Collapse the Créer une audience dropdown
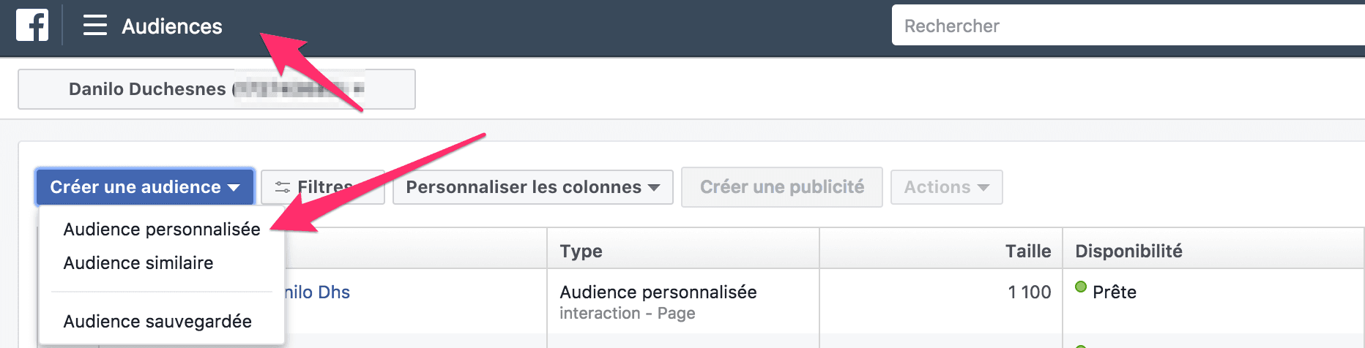 [x=144, y=187]
